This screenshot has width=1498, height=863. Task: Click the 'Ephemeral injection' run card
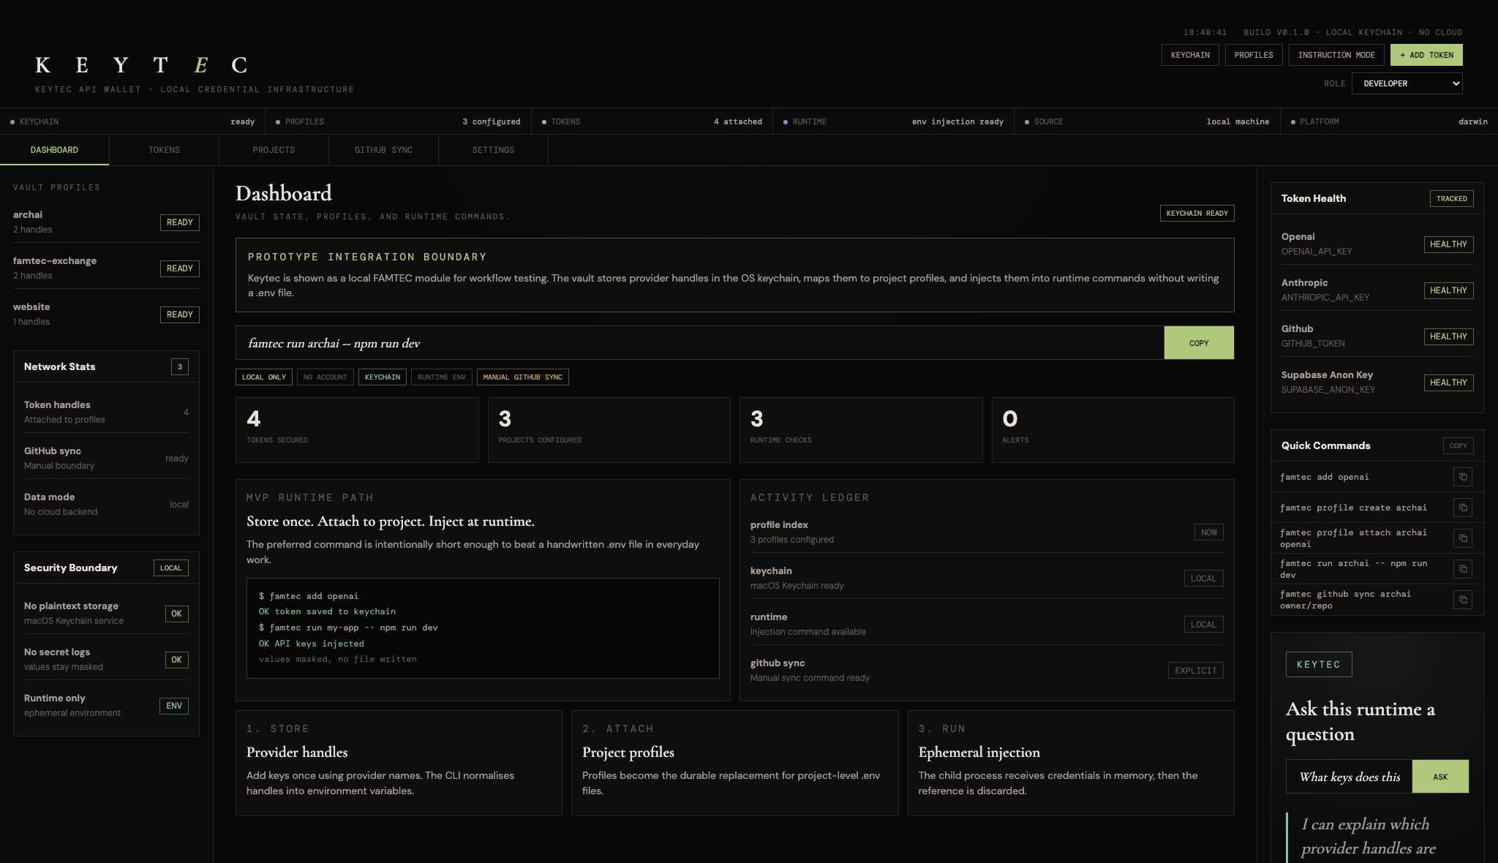(x=1071, y=763)
